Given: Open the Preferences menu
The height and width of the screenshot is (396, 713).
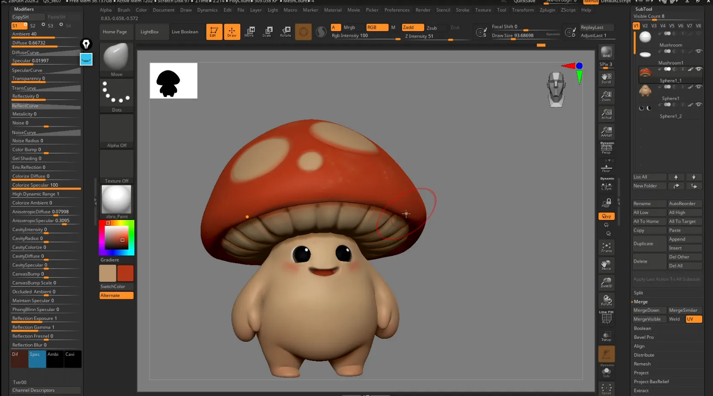Looking at the screenshot, I should pos(397,10).
